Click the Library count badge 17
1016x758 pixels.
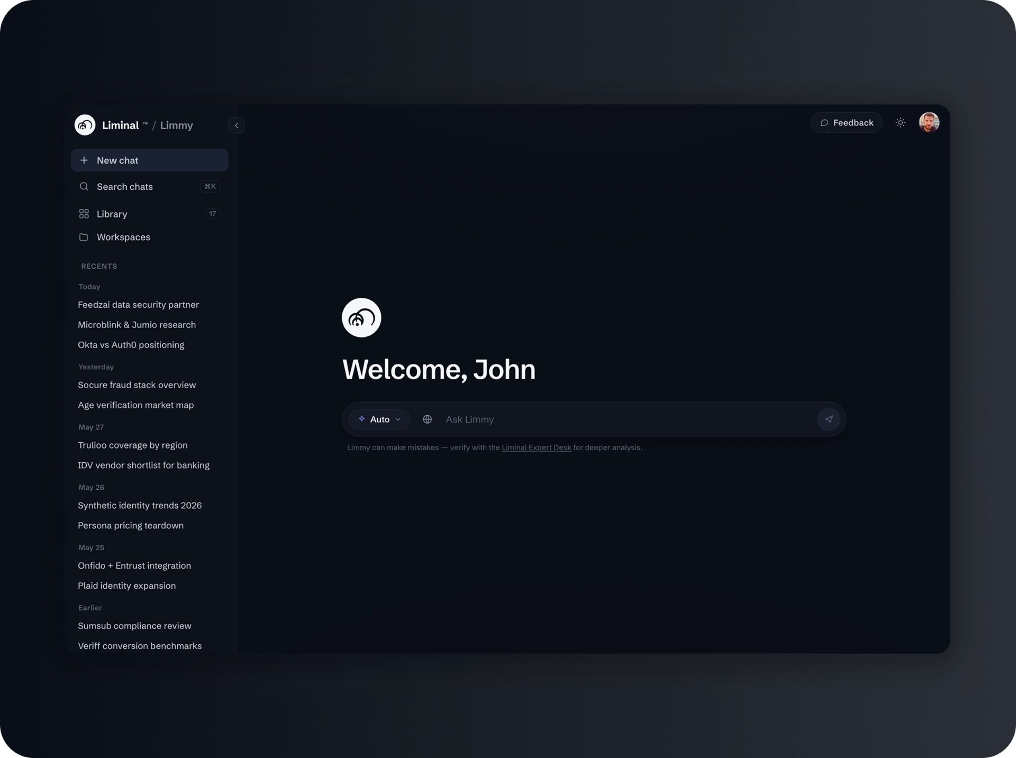point(212,214)
